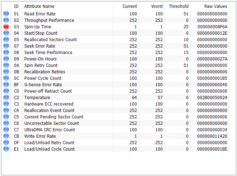Select the Write Error Rate attribute name
Screen dimensions: 237x176
click(x=40, y=136)
